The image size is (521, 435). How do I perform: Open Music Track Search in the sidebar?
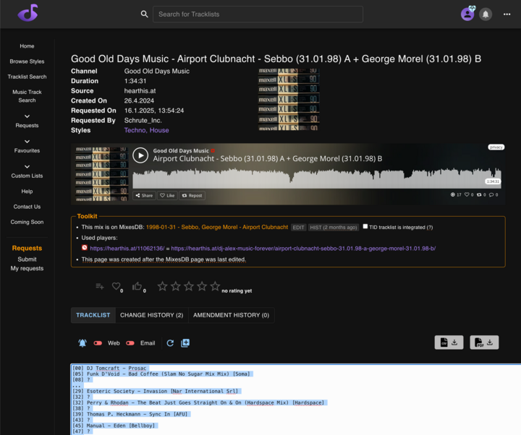[x=27, y=96]
